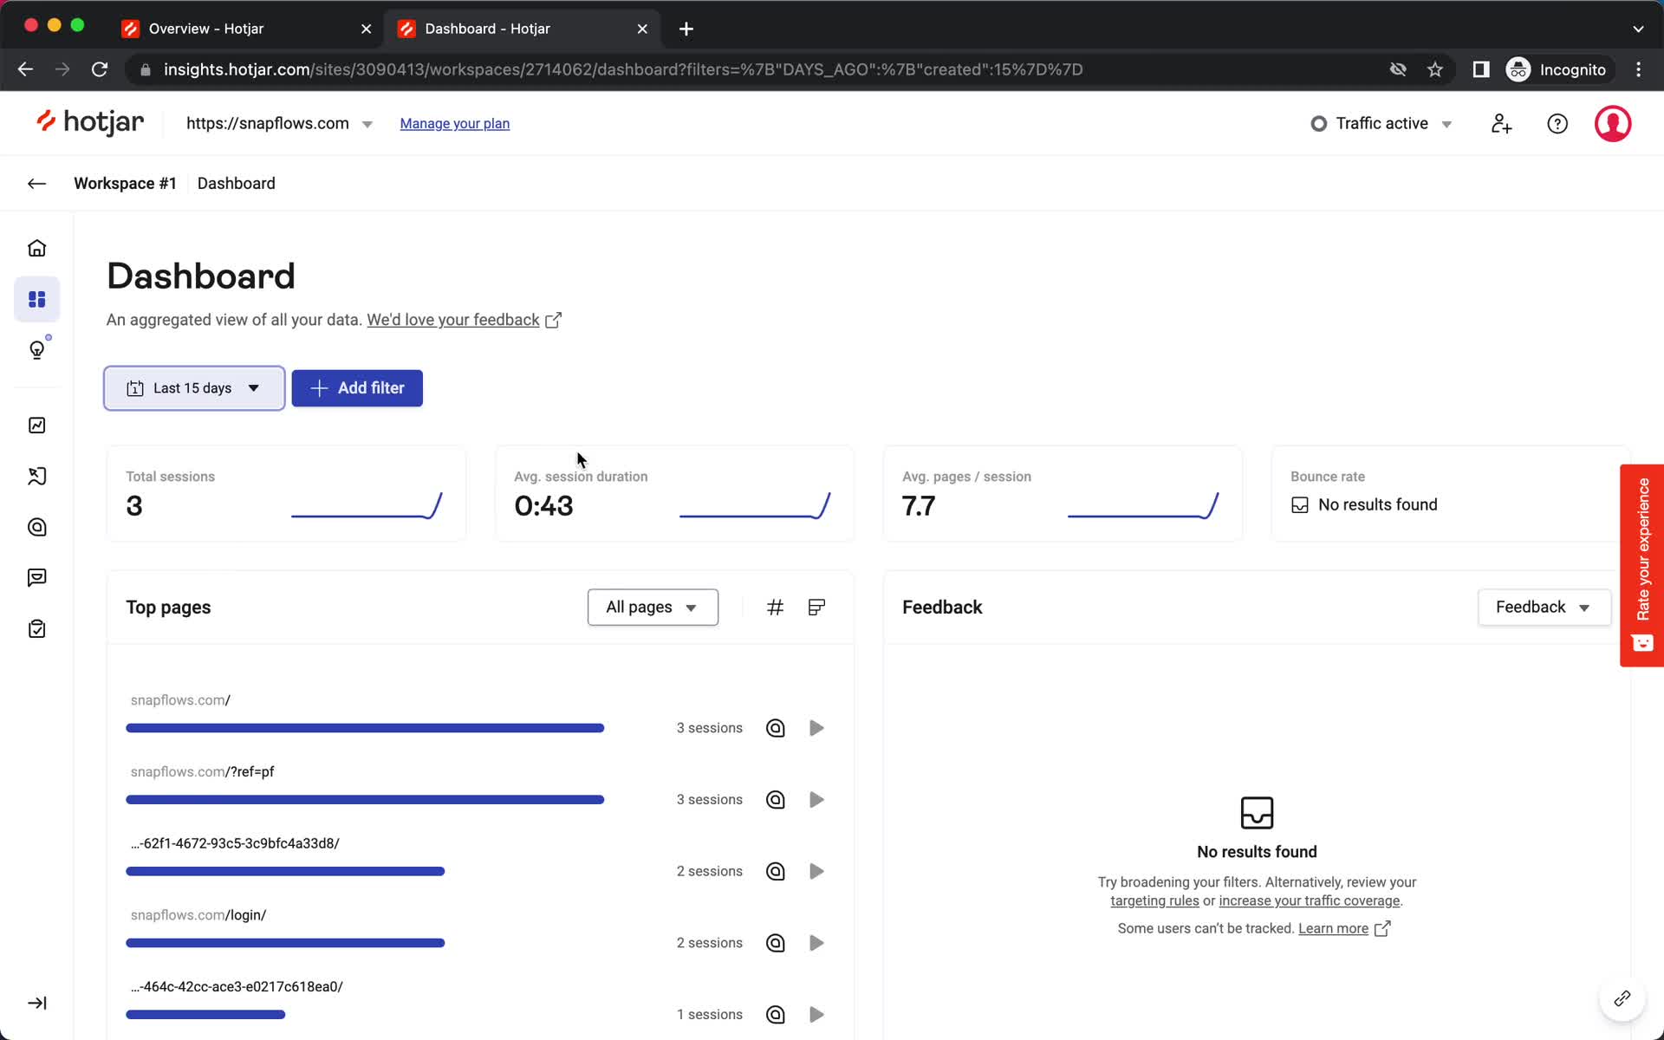The height and width of the screenshot is (1040, 1664).
Task: Go back with browser back arrow
Action: (25, 69)
